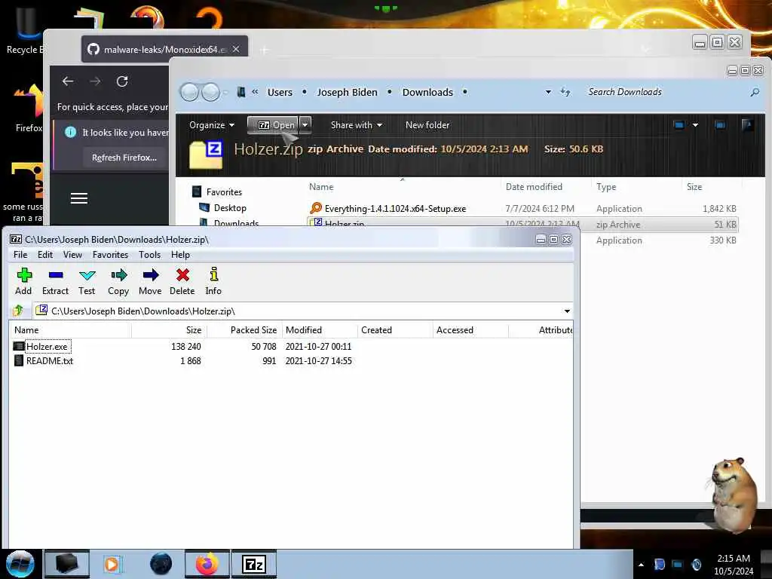Refresh the Explorer address bar
This screenshot has width=772, height=579.
(565, 92)
